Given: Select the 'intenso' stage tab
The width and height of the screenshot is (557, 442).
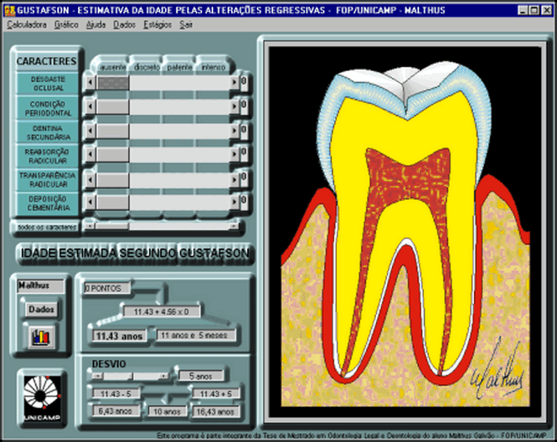Looking at the screenshot, I should [x=213, y=67].
